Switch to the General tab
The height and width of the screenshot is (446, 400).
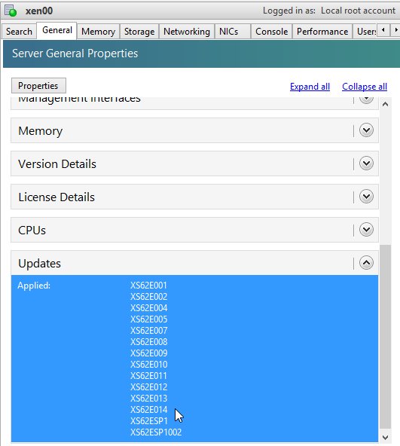click(57, 30)
